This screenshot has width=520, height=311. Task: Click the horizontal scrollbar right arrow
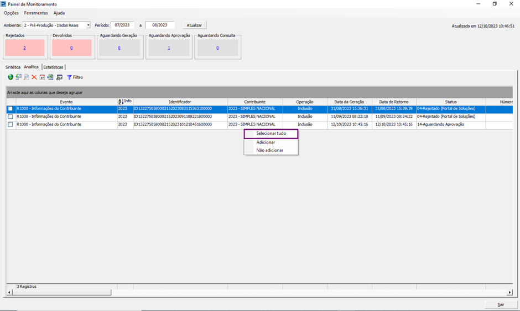[x=509, y=292]
